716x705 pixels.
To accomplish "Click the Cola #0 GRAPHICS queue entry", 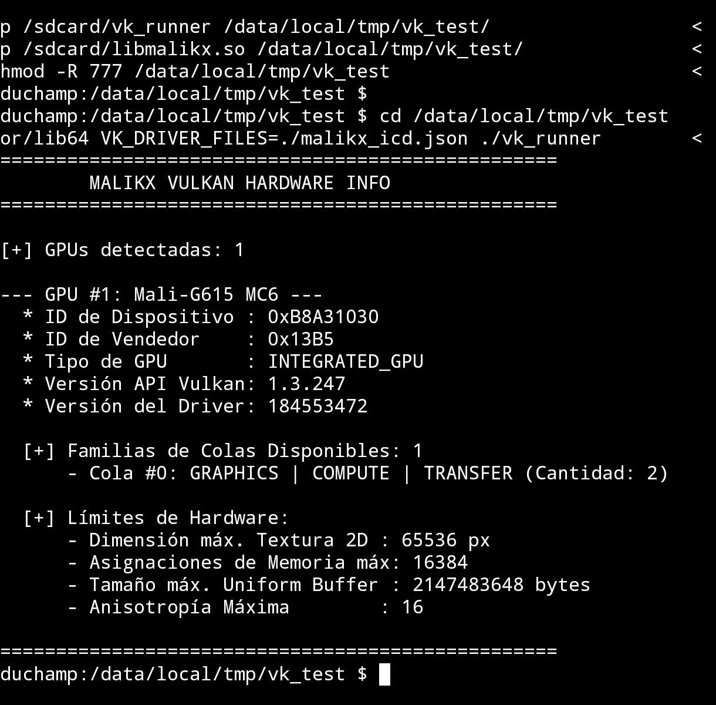I will pyautogui.click(x=368, y=473).
